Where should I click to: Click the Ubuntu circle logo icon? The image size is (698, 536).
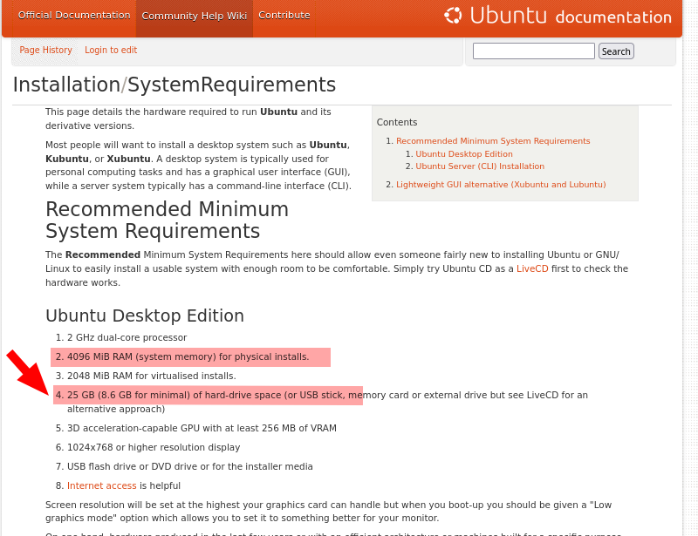point(453,15)
